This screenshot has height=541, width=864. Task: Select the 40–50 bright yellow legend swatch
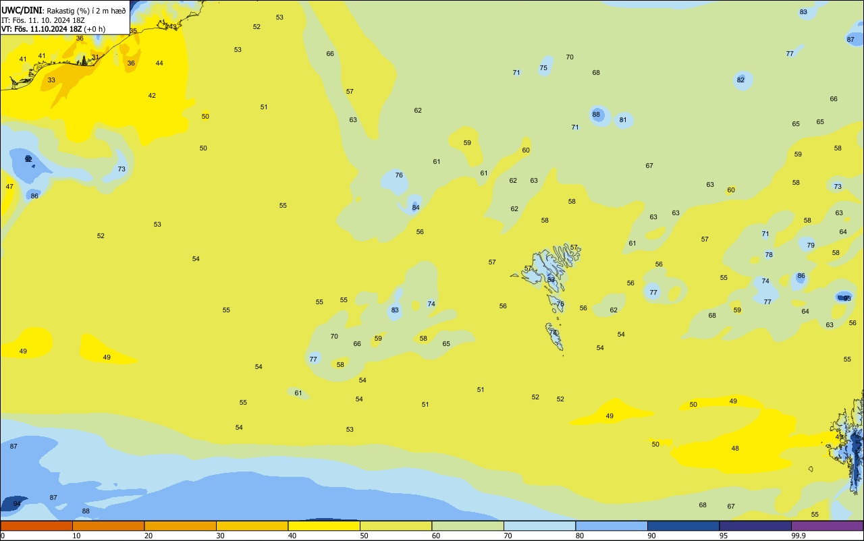coord(324,525)
